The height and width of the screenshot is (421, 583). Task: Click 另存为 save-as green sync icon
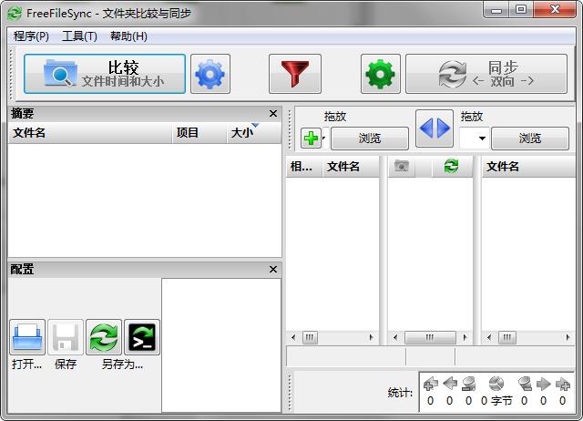(x=104, y=337)
